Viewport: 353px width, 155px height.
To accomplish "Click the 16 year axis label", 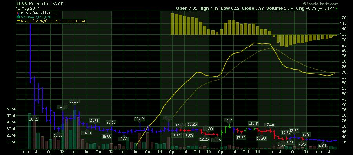I will click(258, 151).
